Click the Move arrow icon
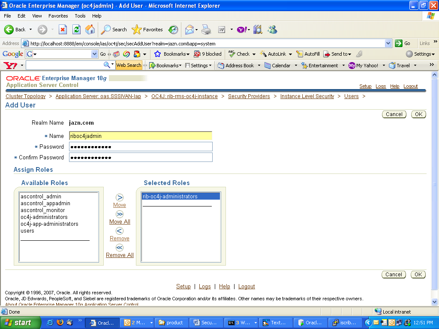The image size is (439, 329). (x=120, y=197)
